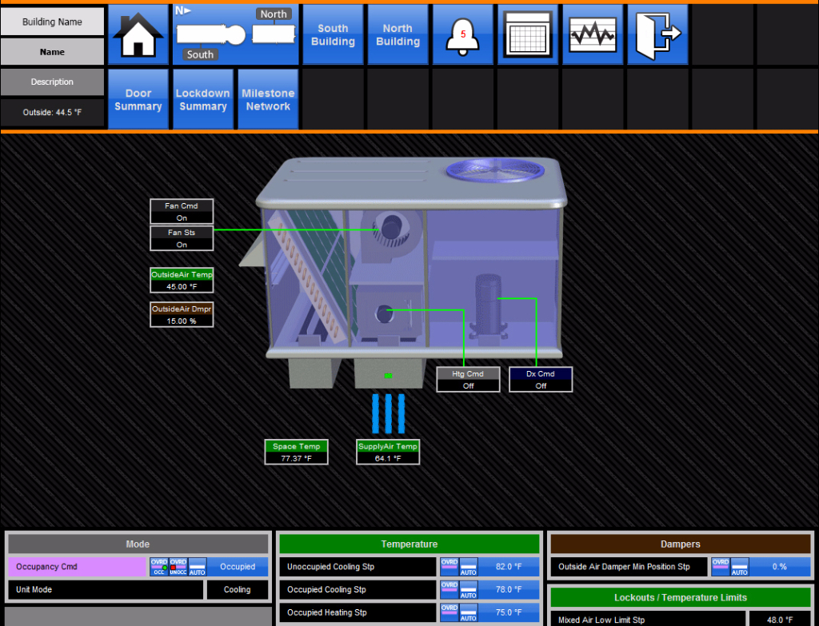The image size is (819, 626).
Task: Open the trend graph icon
Action: tap(592, 34)
